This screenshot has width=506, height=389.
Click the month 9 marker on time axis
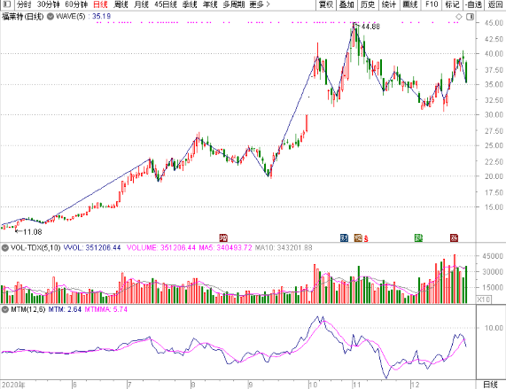(x=251, y=385)
